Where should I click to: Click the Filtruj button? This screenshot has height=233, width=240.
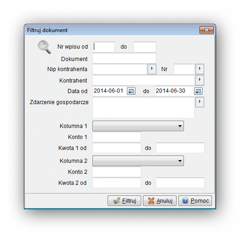click(124, 200)
